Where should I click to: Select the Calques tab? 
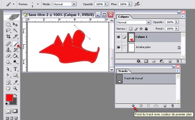124,17
